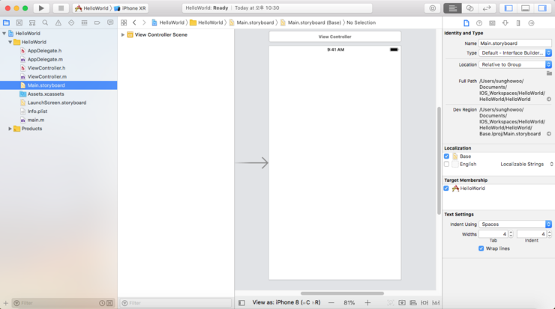Show the Quick Help inspector
The image size is (555, 309).
tap(478, 22)
